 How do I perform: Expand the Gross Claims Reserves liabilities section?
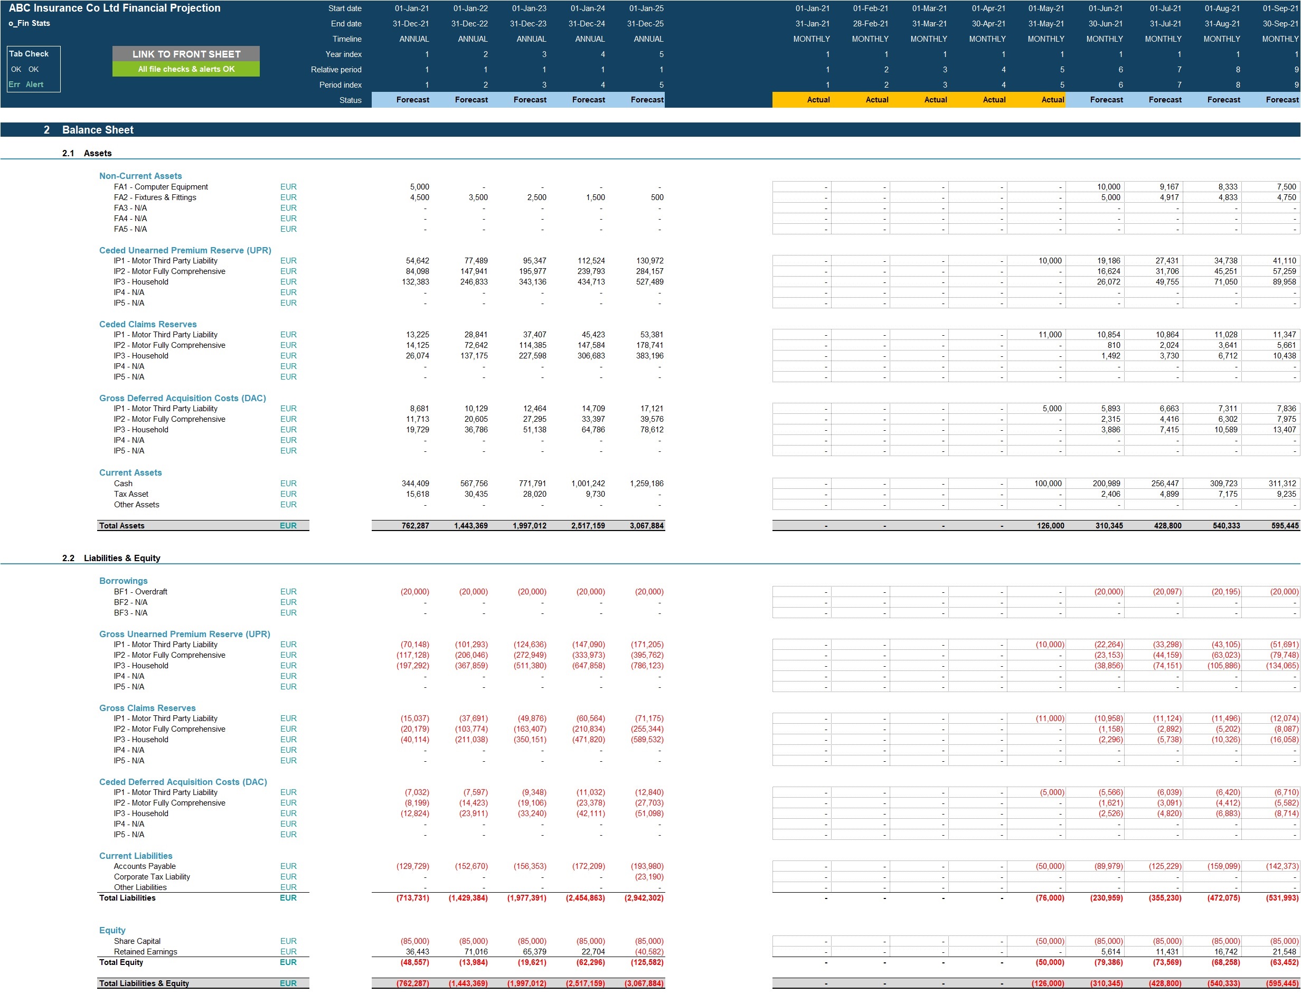pyautogui.click(x=146, y=707)
